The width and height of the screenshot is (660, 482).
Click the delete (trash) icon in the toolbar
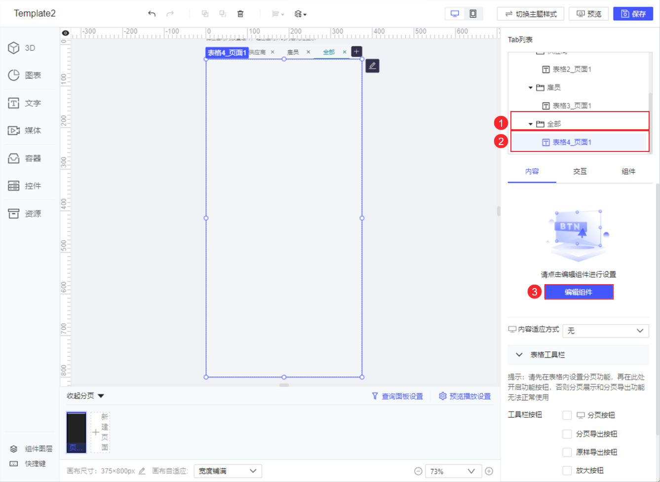pyautogui.click(x=240, y=14)
